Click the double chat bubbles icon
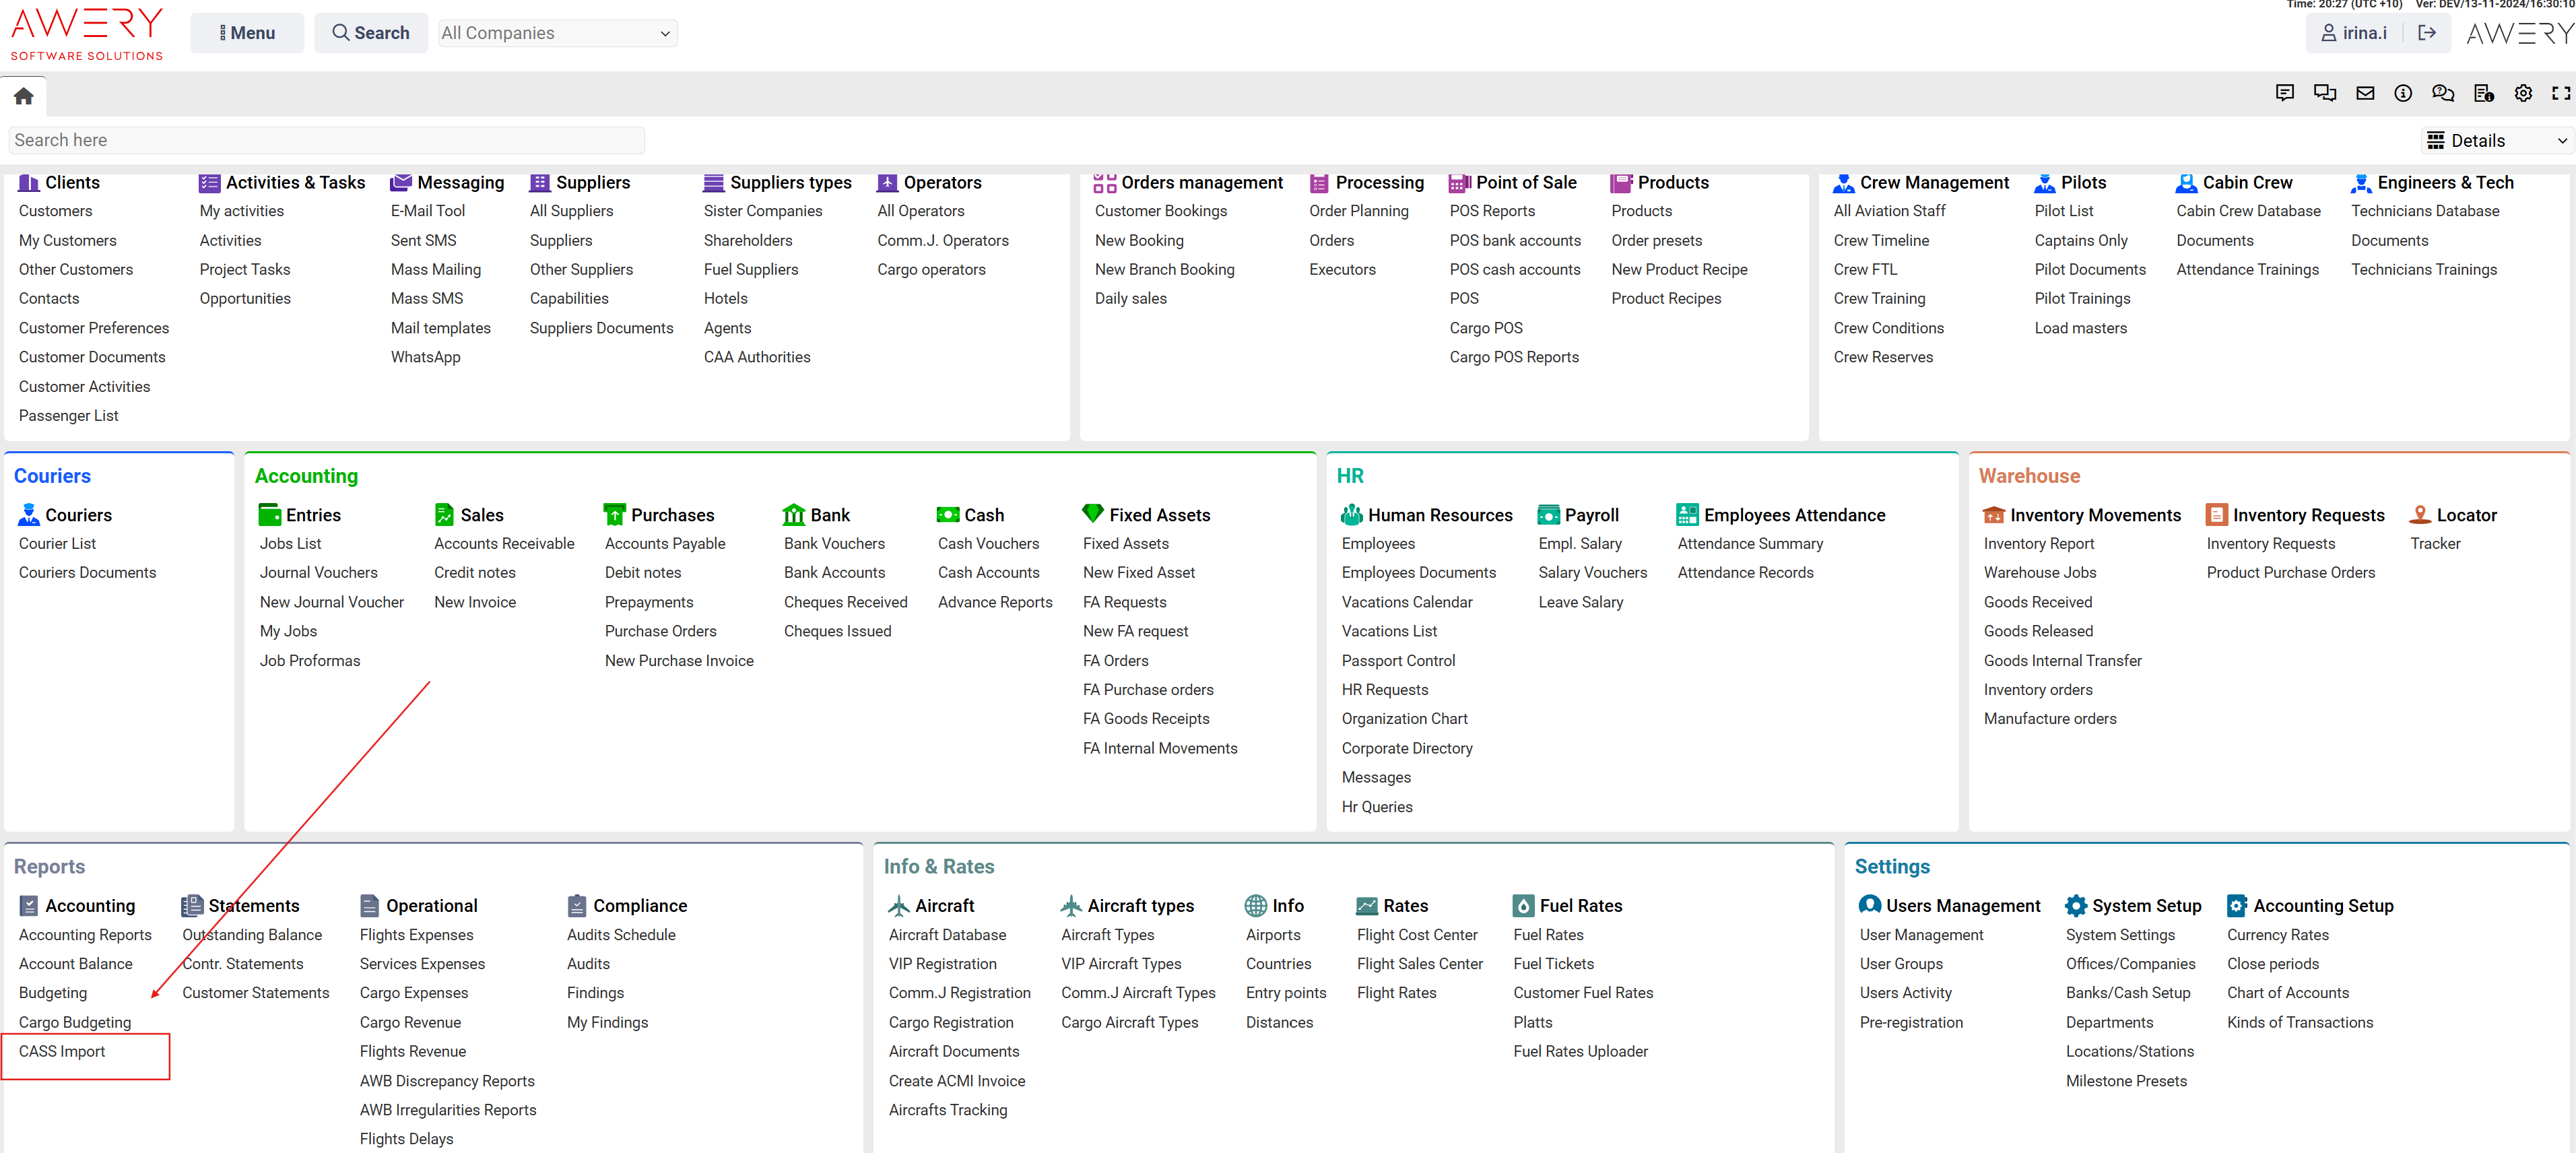 pyautogui.click(x=2325, y=93)
